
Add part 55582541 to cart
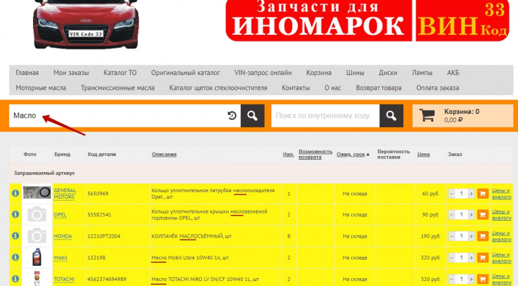tap(482, 215)
